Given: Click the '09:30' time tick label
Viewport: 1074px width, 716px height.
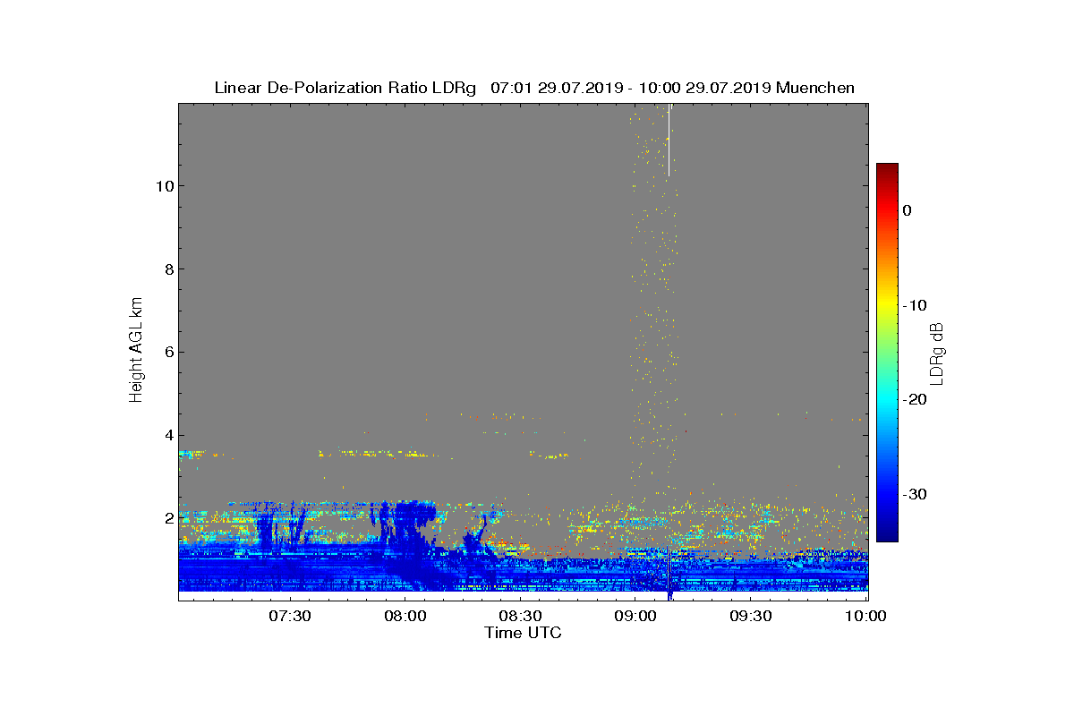Looking at the screenshot, I should pyautogui.click(x=751, y=617).
